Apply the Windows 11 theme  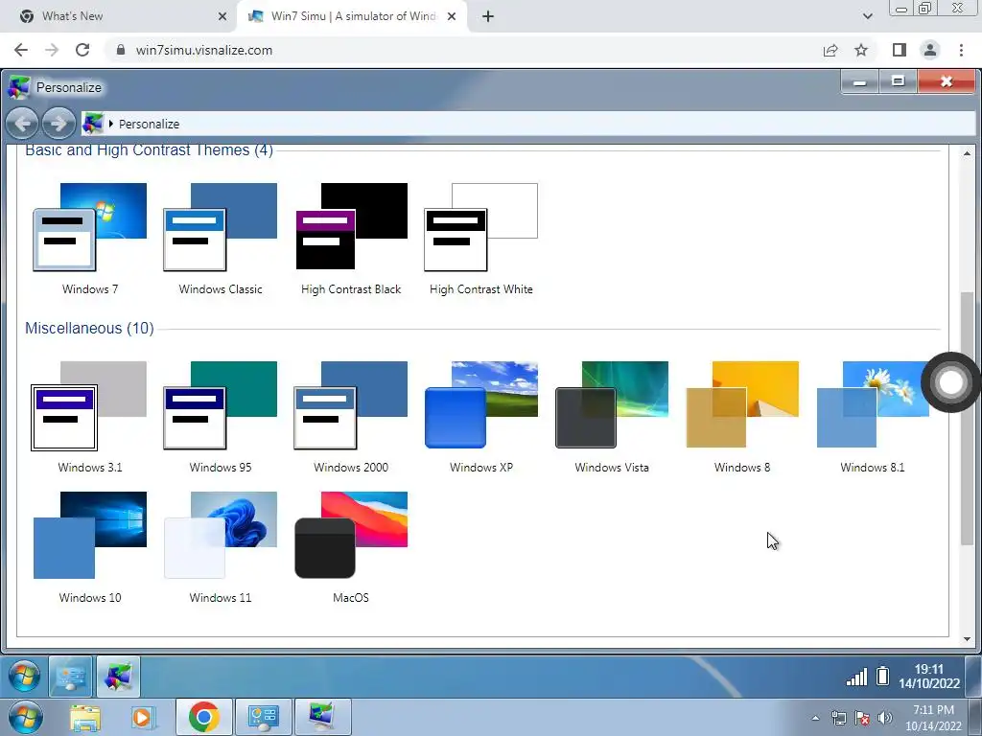pos(221,547)
